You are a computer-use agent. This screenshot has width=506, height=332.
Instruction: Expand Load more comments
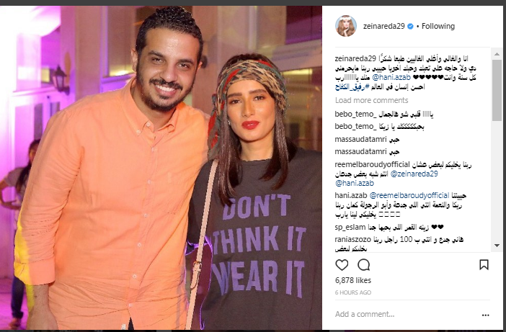(371, 100)
